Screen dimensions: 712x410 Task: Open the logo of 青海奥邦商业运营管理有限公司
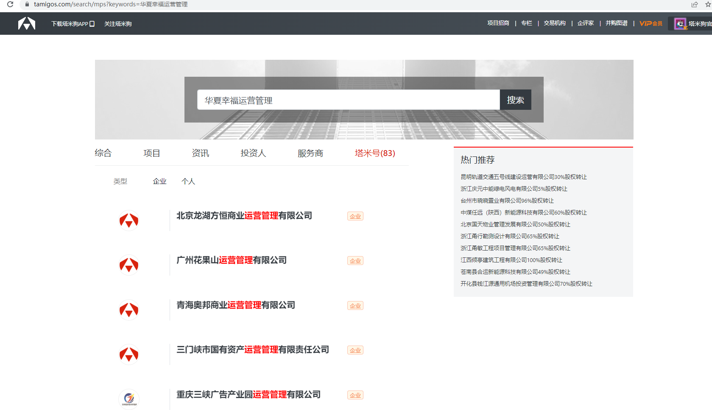pos(129,310)
